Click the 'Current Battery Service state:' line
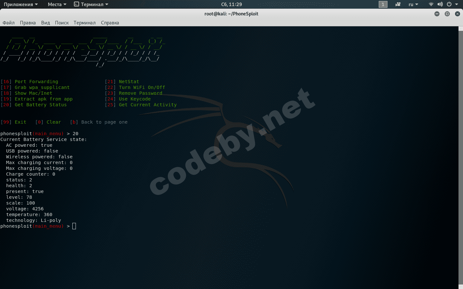Screen dimensions: 463x289 tap(43, 139)
